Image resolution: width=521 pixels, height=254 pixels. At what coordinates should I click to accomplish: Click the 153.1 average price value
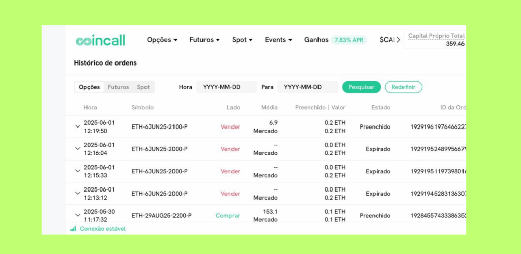click(x=270, y=211)
